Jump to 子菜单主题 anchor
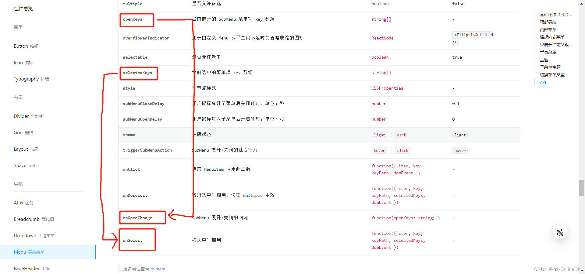The width and height of the screenshot is (585, 274). tap(550, 67)
